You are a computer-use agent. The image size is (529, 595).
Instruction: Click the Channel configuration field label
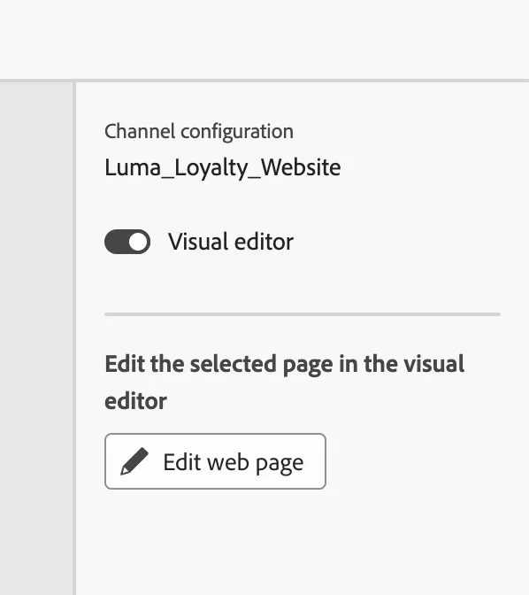[x=199, y=132]
